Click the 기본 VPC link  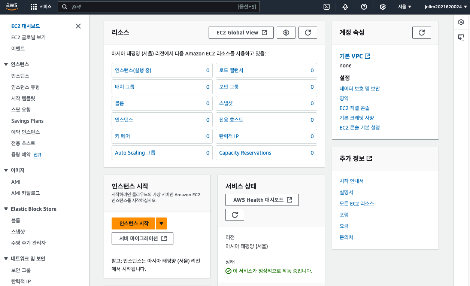[x=351, y=56]
